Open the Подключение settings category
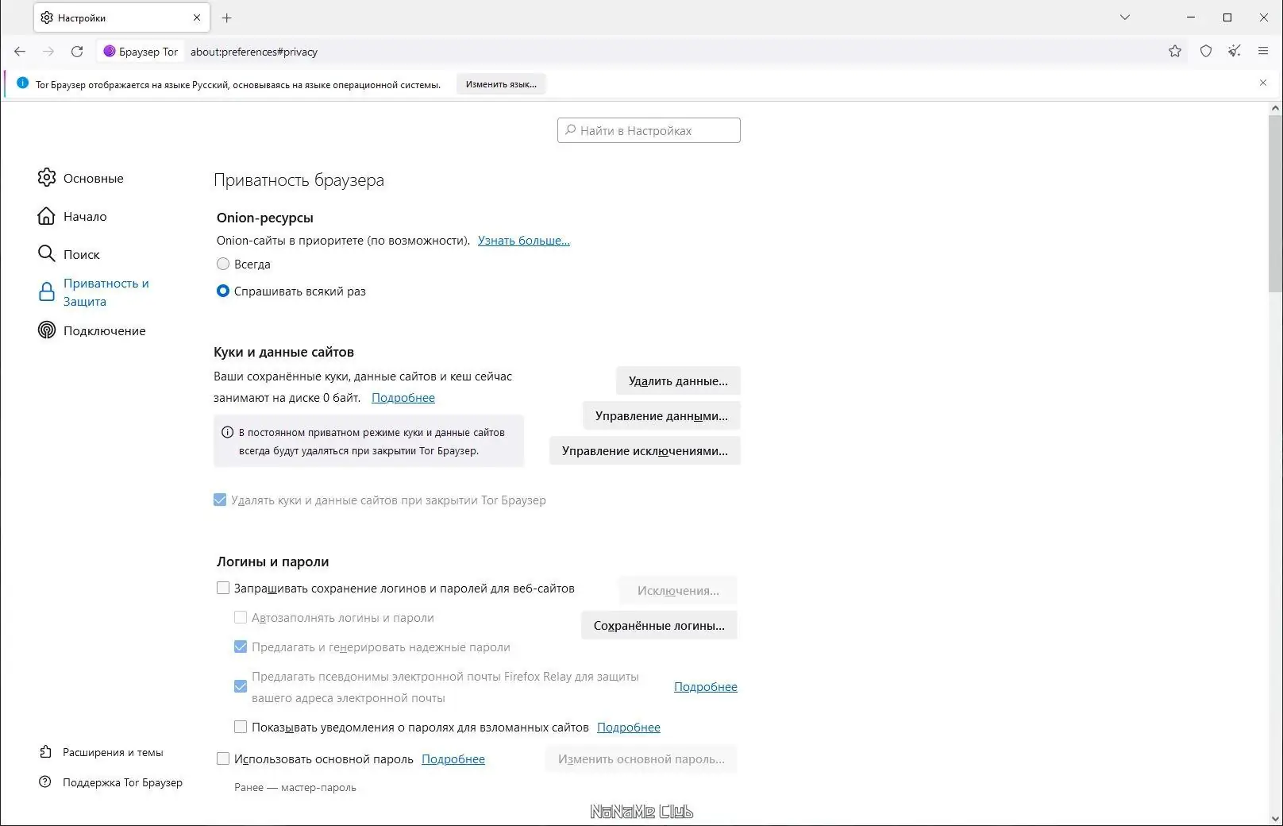The image size is (1283, 826). pos(105,330)
